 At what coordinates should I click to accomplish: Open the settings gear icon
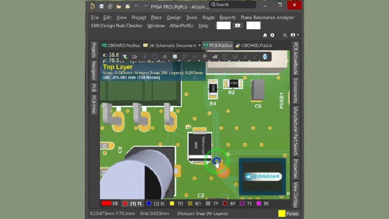point(272,35)
